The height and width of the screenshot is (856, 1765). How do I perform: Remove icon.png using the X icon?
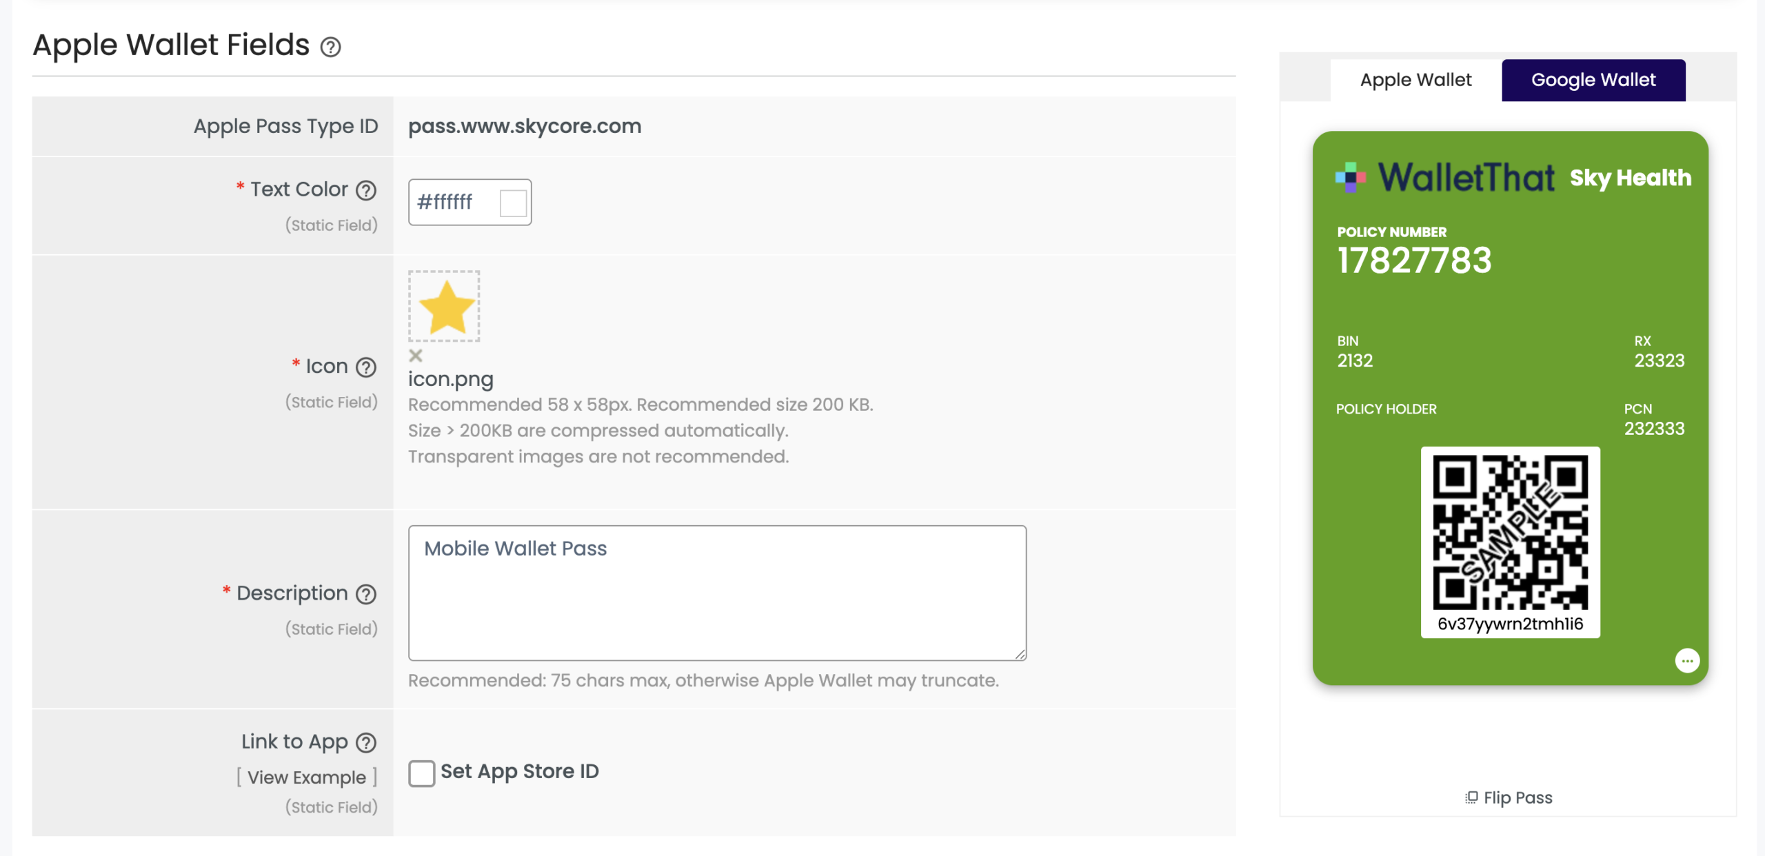pos(416,356)
